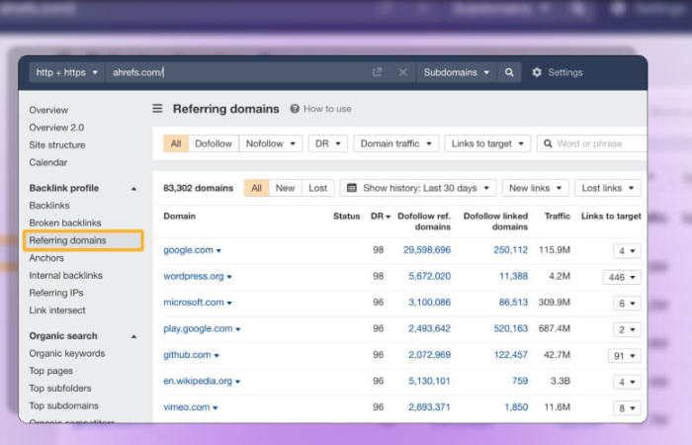
Task: Expand links to target 2 for play.google.com
Action: click(x=627, y=329)
